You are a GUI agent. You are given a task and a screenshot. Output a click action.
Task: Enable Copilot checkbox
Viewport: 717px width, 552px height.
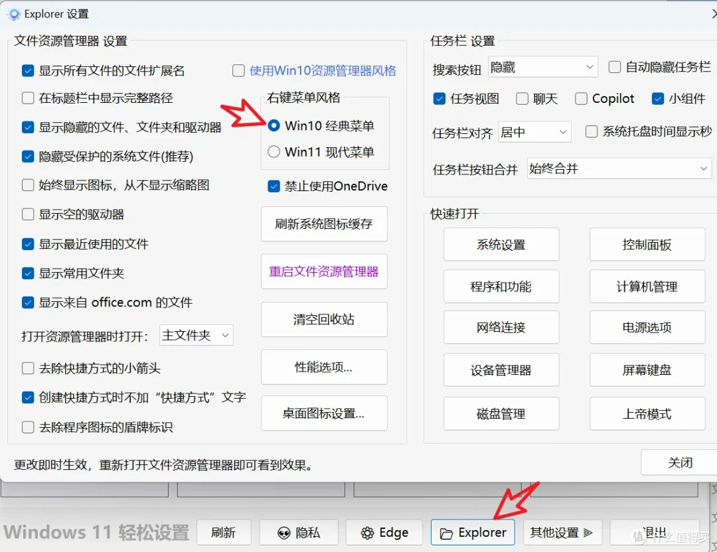(581, 99)
